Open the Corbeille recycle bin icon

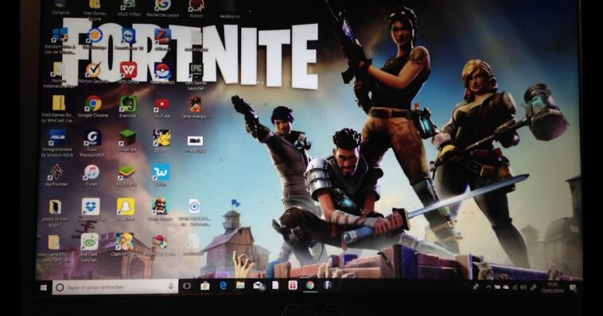[60, 8]
